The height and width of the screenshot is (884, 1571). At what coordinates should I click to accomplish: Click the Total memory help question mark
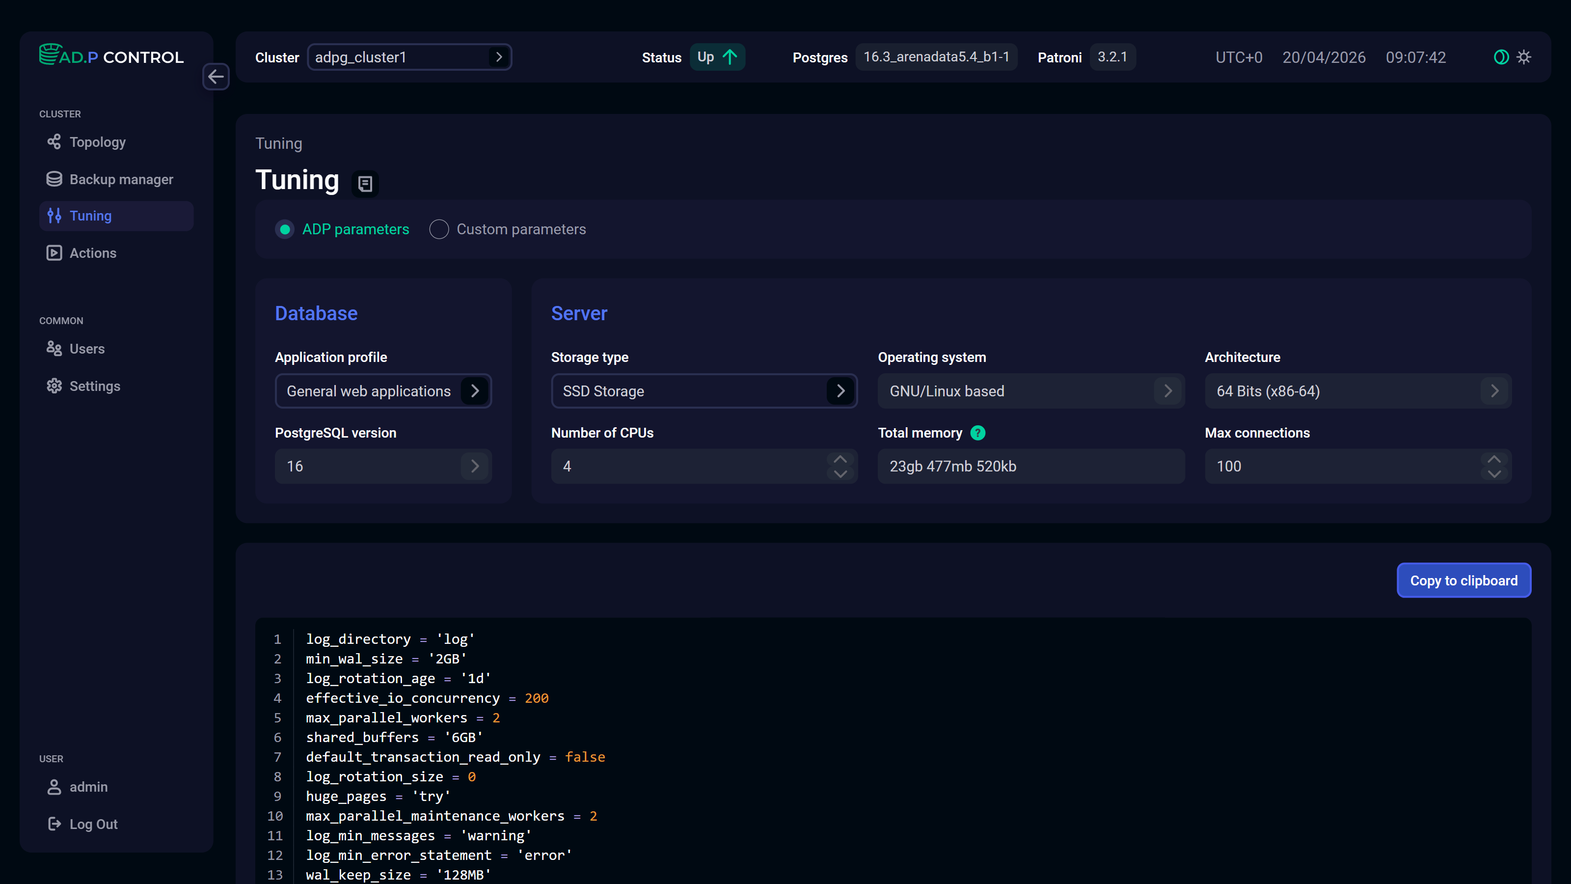(977, 433)
